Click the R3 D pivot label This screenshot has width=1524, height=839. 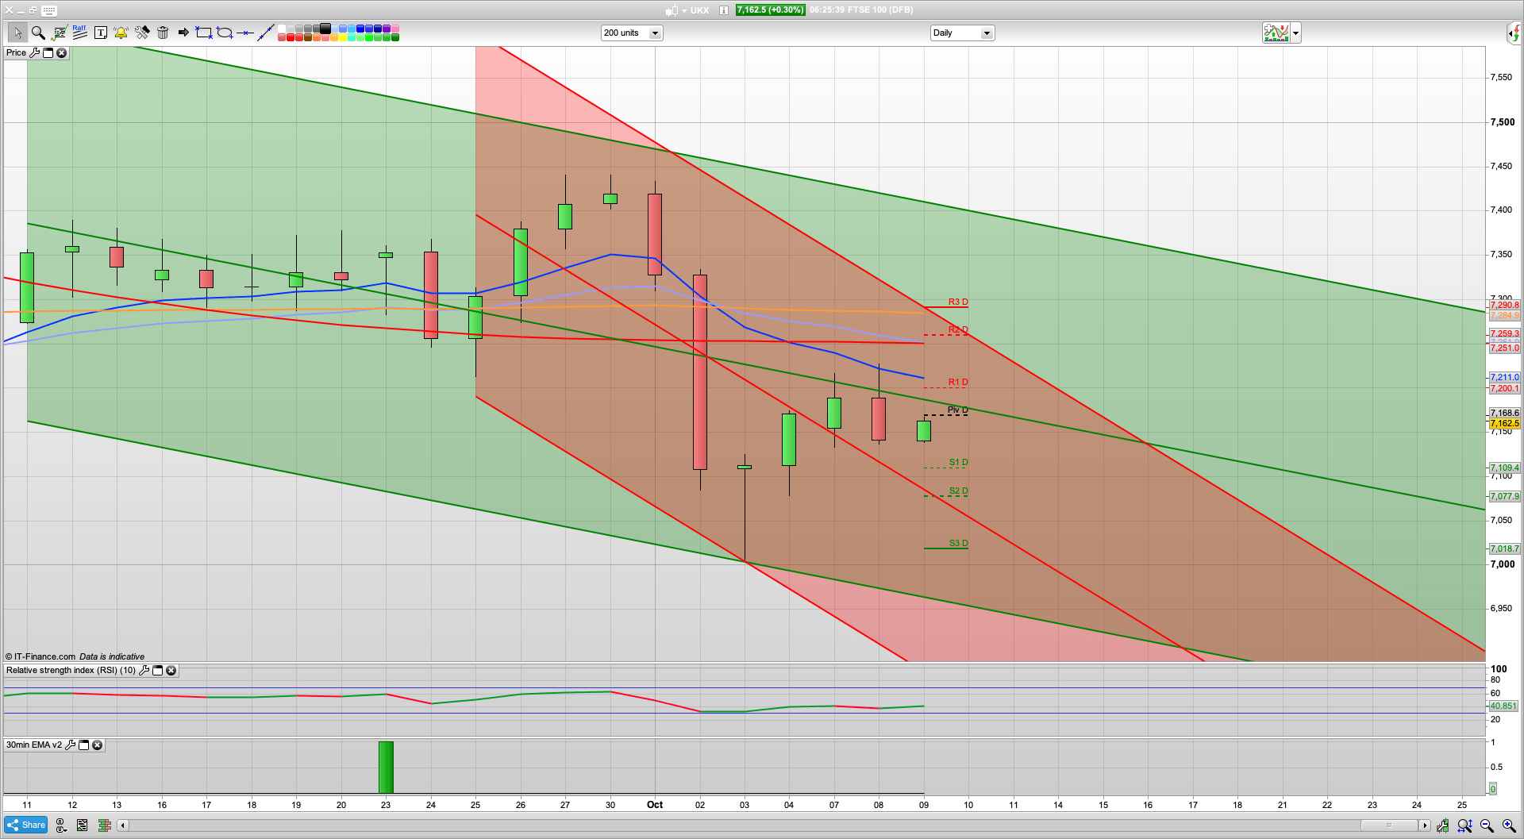pyautogui.click(x=958, y=302)
